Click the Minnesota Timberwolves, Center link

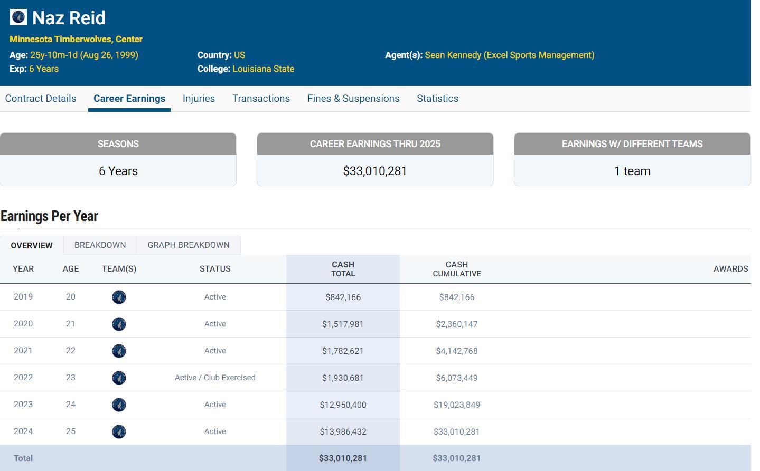[76, 40]
